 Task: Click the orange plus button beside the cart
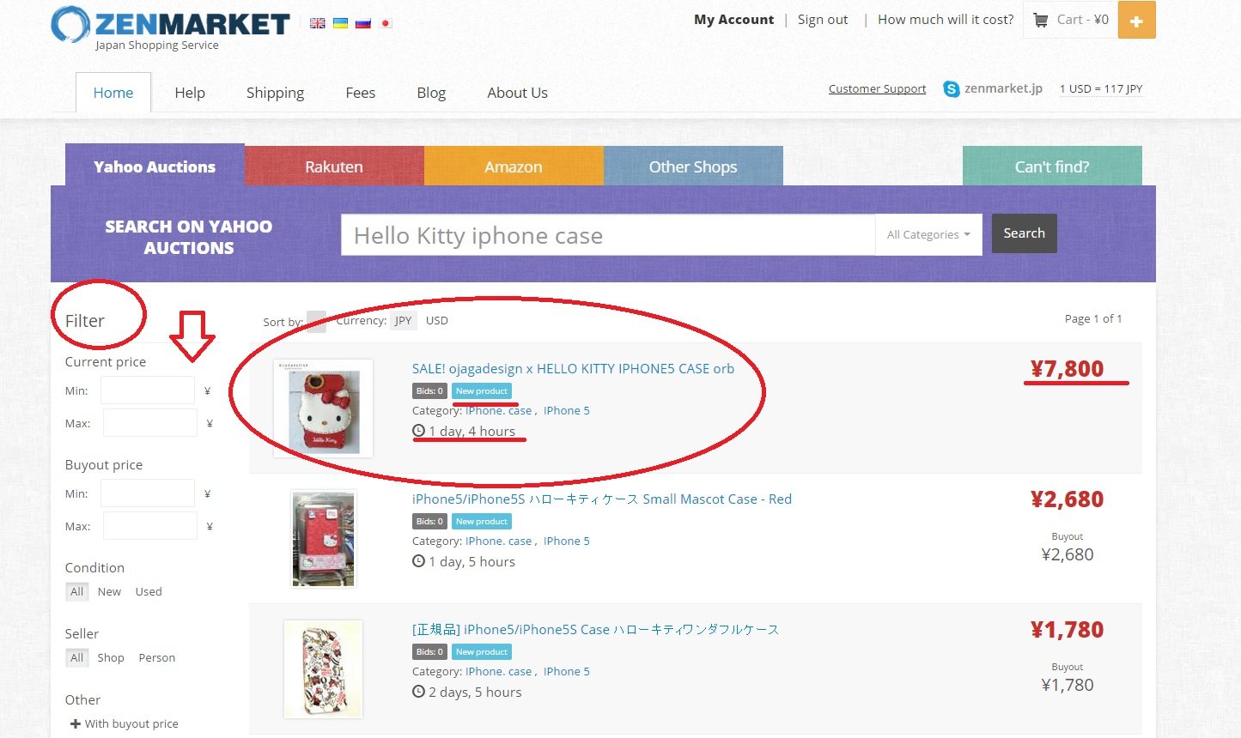click(x=1136, y=19)
